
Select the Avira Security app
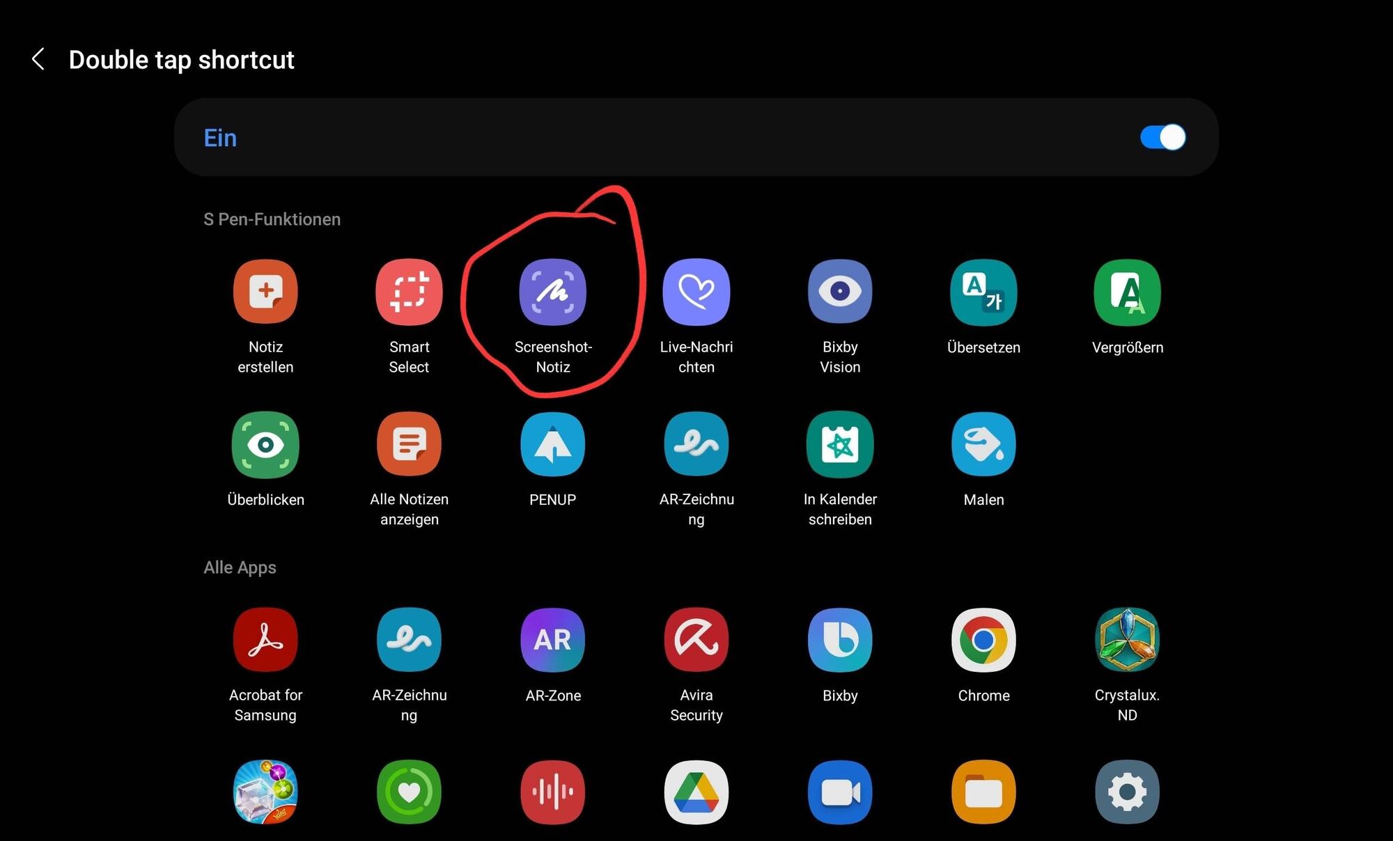(x=696, y=640)
